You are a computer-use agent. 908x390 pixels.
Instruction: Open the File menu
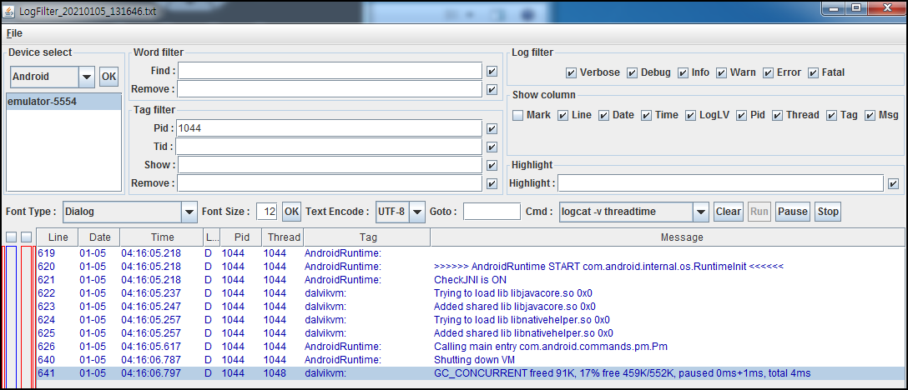[14, 33]
